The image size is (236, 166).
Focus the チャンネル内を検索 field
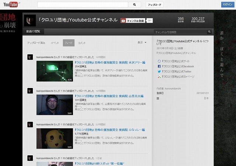pos(180,32)
